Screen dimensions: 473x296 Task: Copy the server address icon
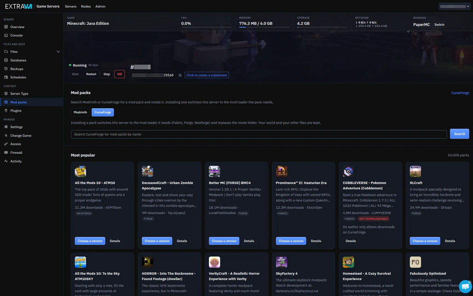tap(180, 75)
